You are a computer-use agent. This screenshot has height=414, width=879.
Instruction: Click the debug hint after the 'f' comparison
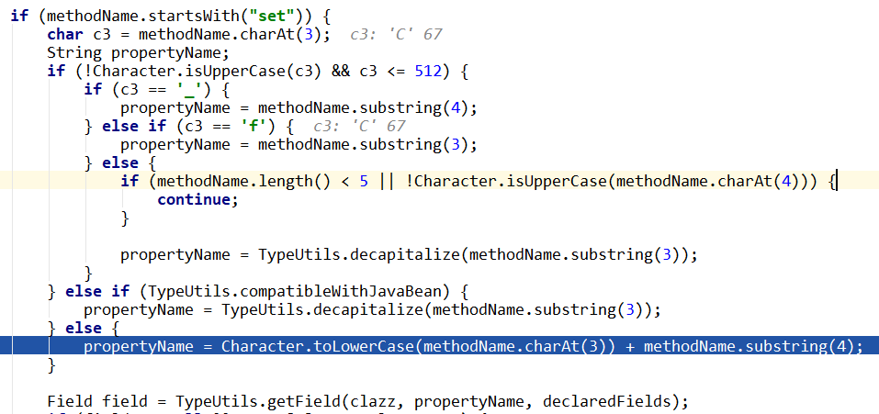tap(358, 126)
